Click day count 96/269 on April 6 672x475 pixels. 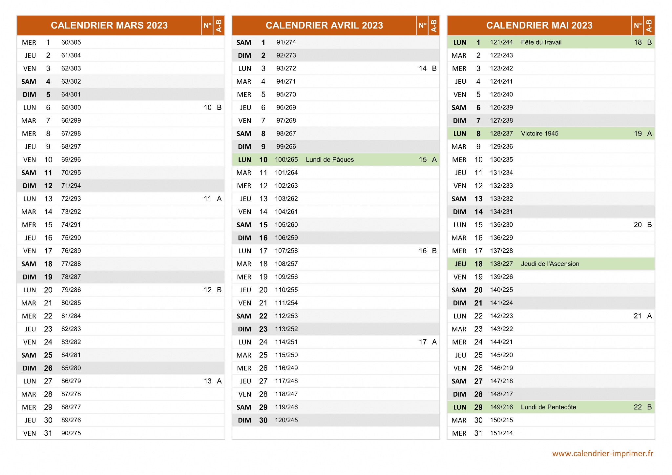[286, 108]
